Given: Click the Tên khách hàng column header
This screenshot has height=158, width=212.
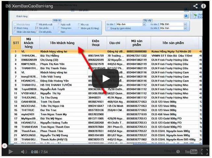Looking at the screenshot, I should point(64,43).
